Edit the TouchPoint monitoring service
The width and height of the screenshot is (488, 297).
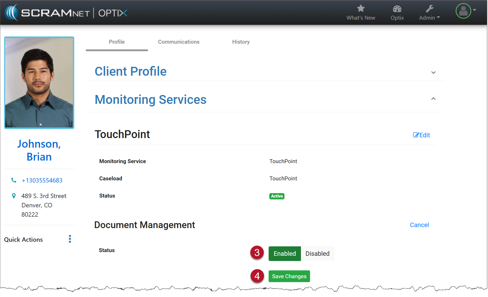pos(421,135)
